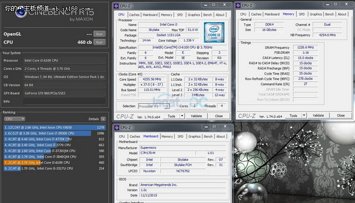Select CPU tab in Mainboard window
The width and height of the screenshot is (355, 203).
[122, 136]
